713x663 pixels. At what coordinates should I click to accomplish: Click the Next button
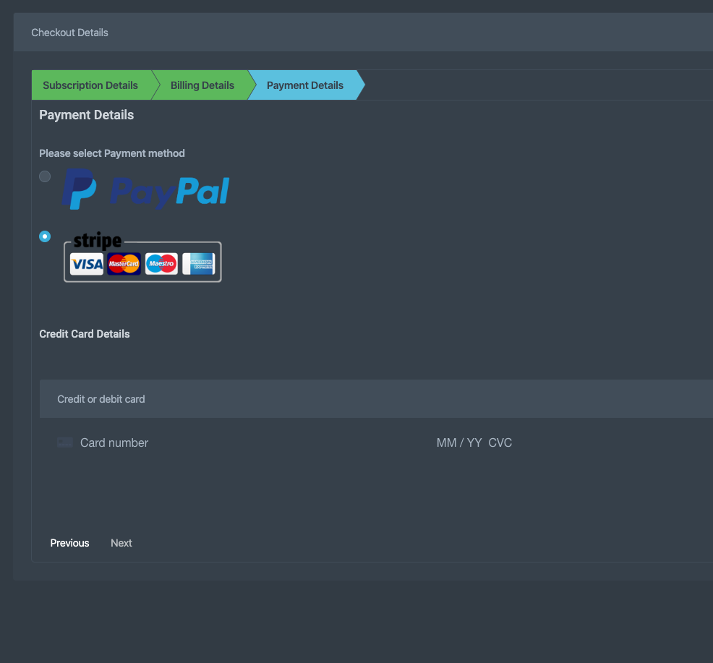click(x=121, y=543)
